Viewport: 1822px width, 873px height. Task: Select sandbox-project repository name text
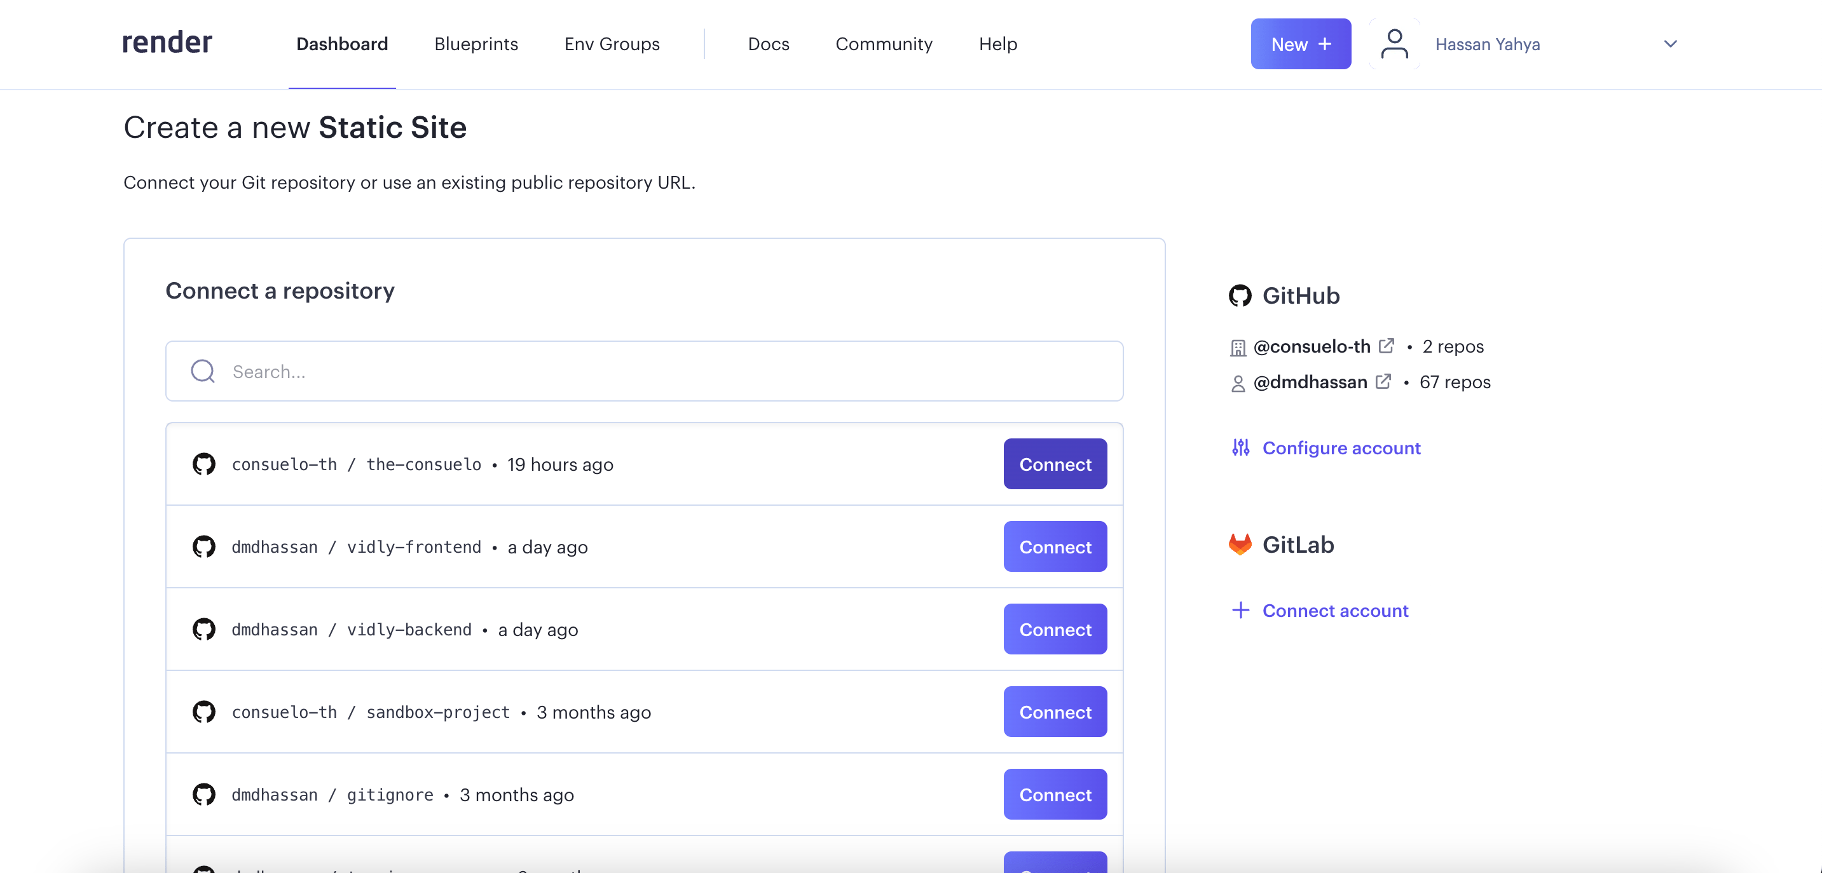438,712
